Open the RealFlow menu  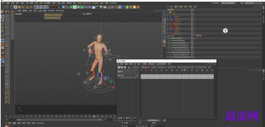(113, 3)
